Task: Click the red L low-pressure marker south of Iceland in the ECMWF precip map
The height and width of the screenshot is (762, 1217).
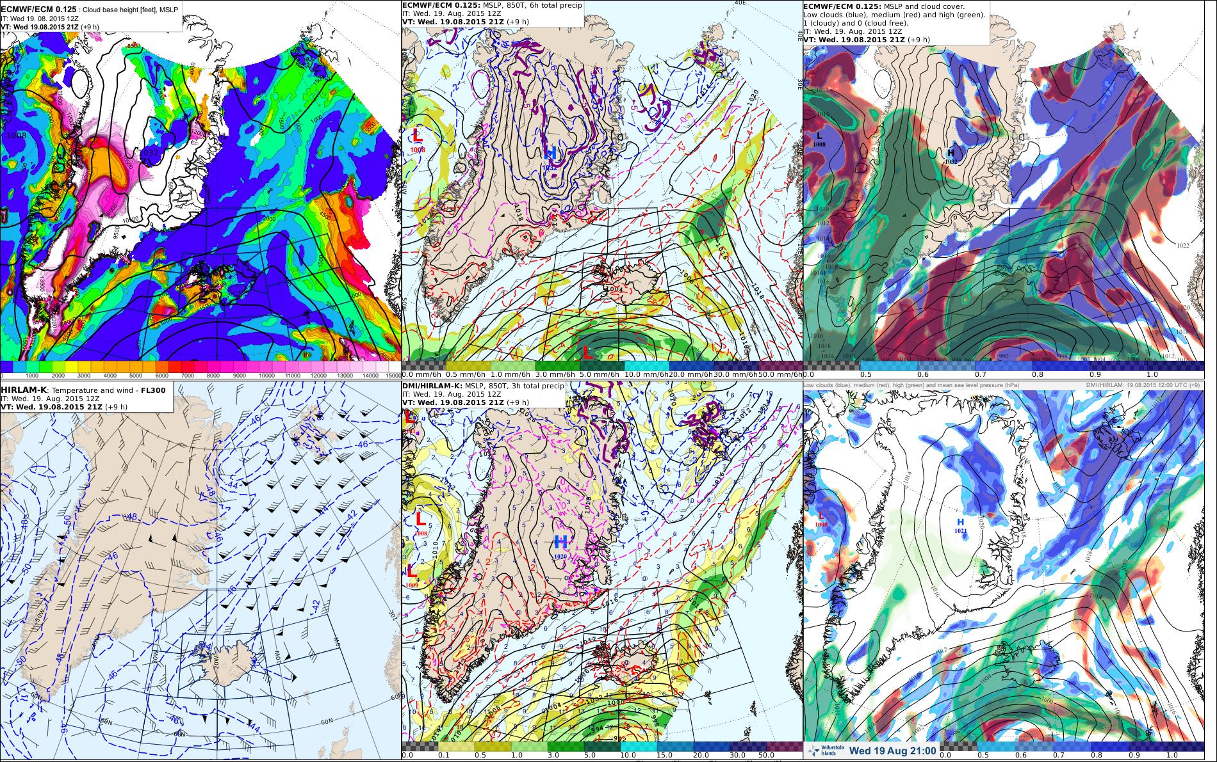Action: [x=586, y=352]
